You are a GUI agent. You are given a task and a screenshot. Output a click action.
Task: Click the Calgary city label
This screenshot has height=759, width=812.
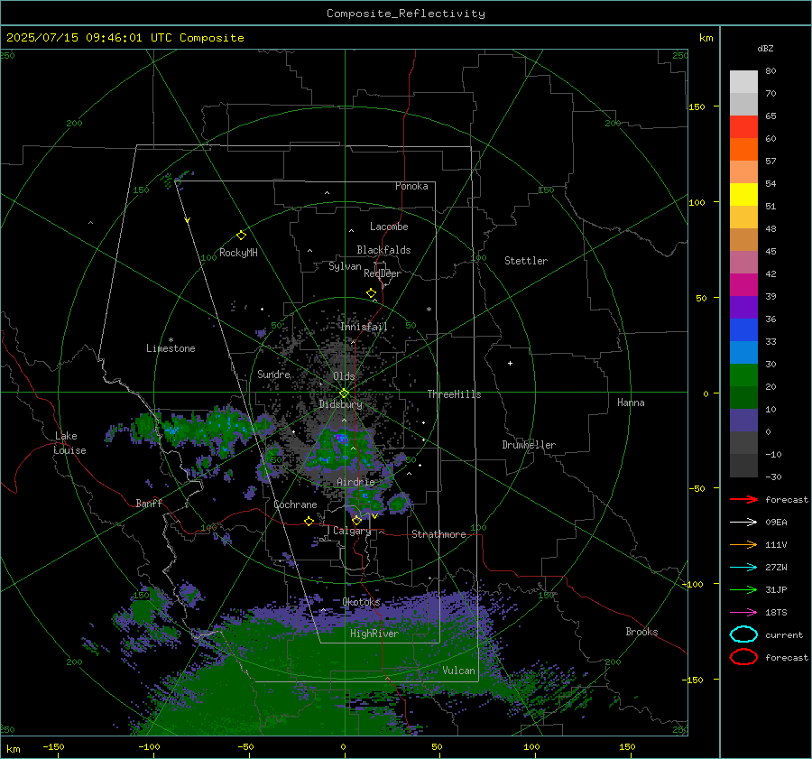[352, 531]
